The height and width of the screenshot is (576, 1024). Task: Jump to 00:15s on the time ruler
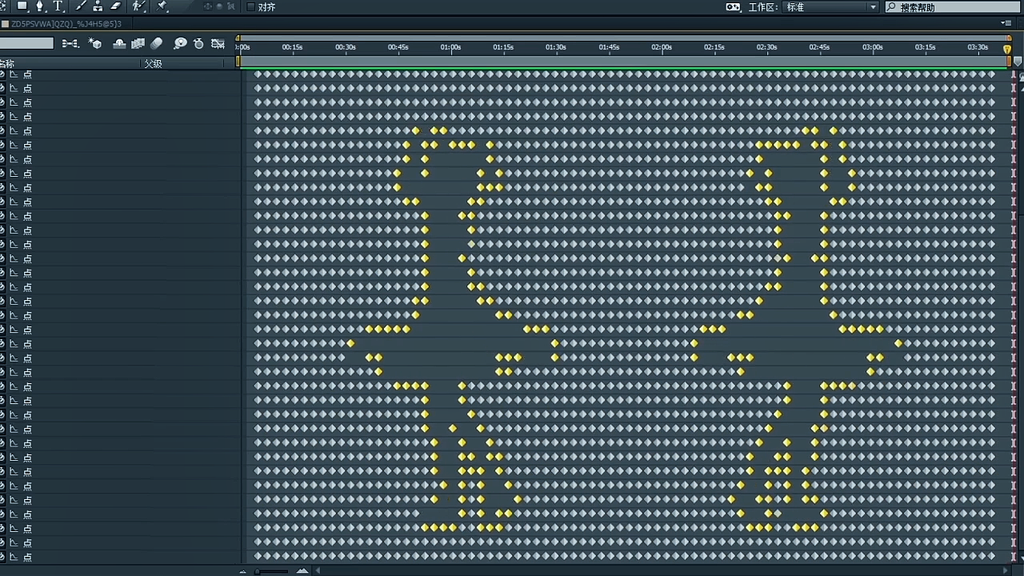(292, 47)
